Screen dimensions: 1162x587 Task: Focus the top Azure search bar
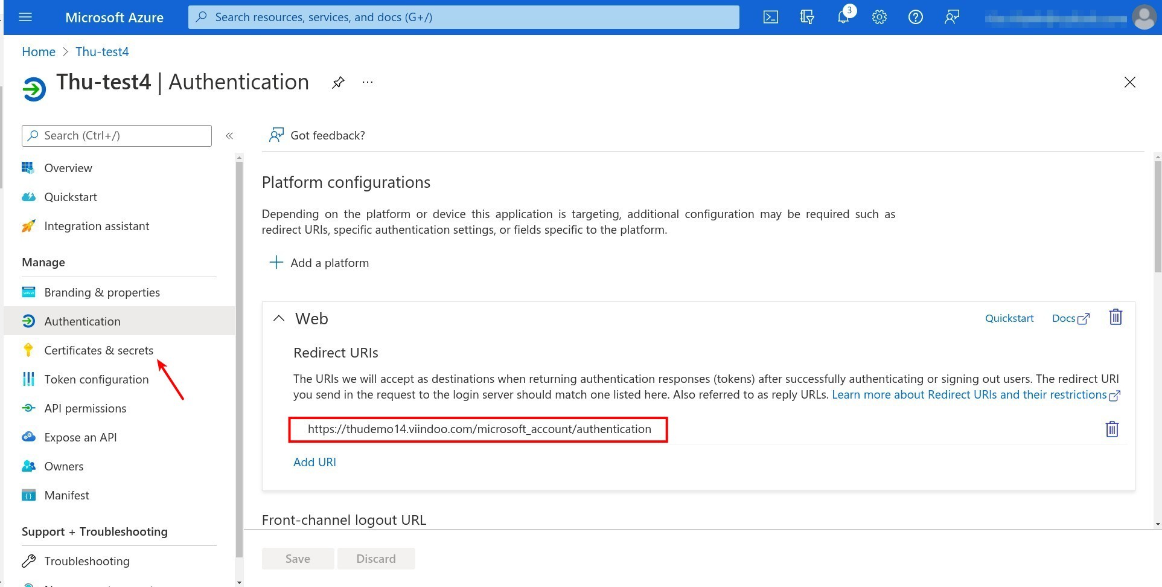point(464,17)
